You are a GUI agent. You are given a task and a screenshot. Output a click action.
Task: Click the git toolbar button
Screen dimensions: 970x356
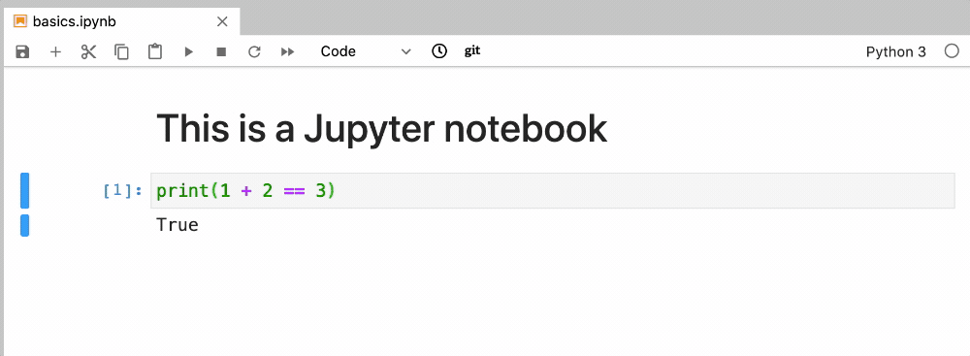click(472, 51)
